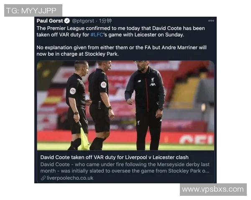Click the tweet's first paragraph about David Coote

tap(121, 31)
